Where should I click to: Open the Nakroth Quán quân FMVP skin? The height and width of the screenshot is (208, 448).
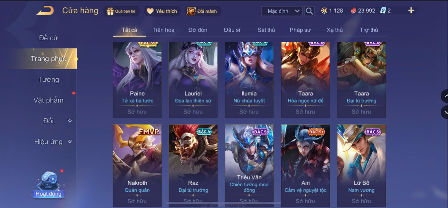[x=137, y=166]
